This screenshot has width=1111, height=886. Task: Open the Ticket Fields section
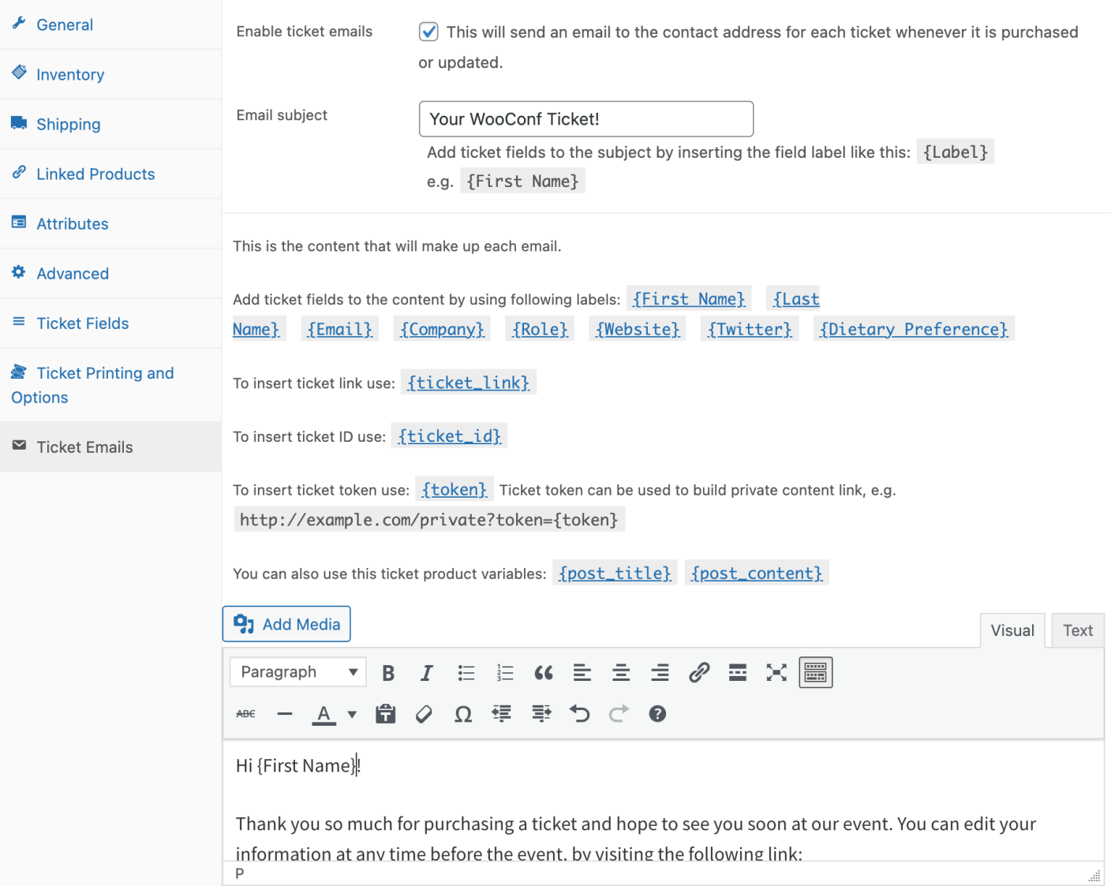tap(82, 323)
